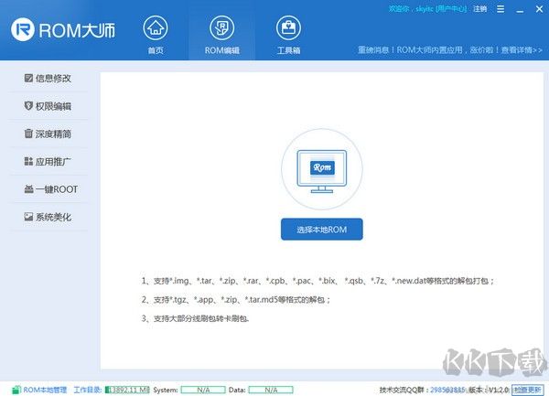Open 深度精简 in the sidebar

point(48,134)
